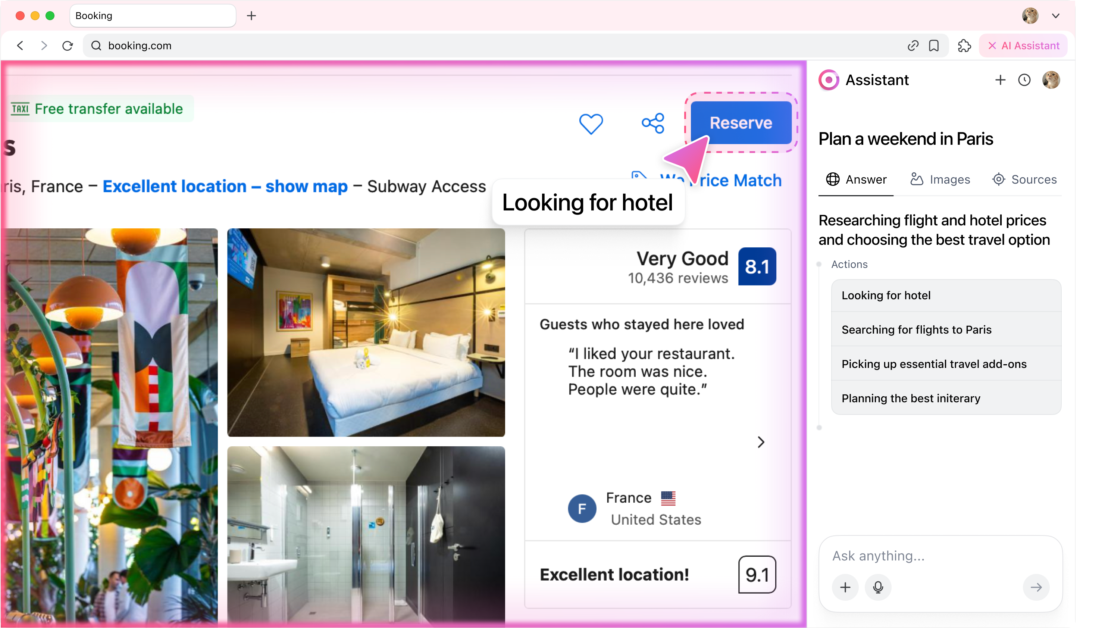
Task: Save hotel with the heart icon
Action: pyautogui.click(x=591, y=124)
